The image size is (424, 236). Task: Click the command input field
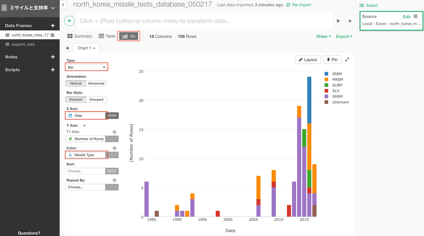click(x=204, y=21)
